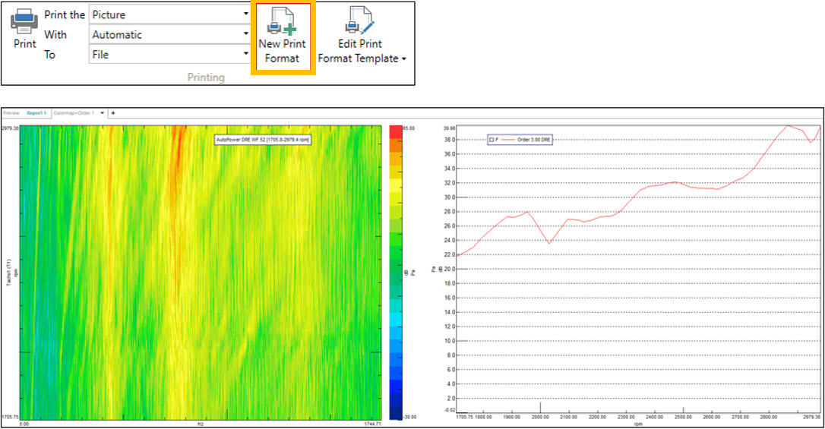Click the dark blue bottom of the color scale
This screenshot has width=825, height=429.
click(396, 410)
